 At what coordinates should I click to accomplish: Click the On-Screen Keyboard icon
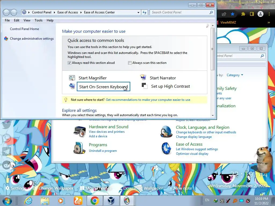72,86
